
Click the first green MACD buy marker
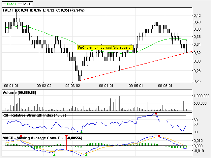click(x=54, y=155)
